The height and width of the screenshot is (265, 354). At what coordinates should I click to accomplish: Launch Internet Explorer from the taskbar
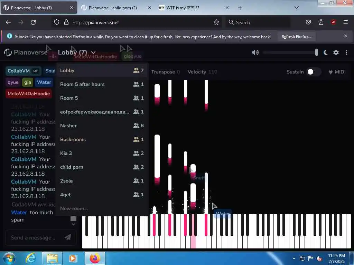tap(30, 258)
